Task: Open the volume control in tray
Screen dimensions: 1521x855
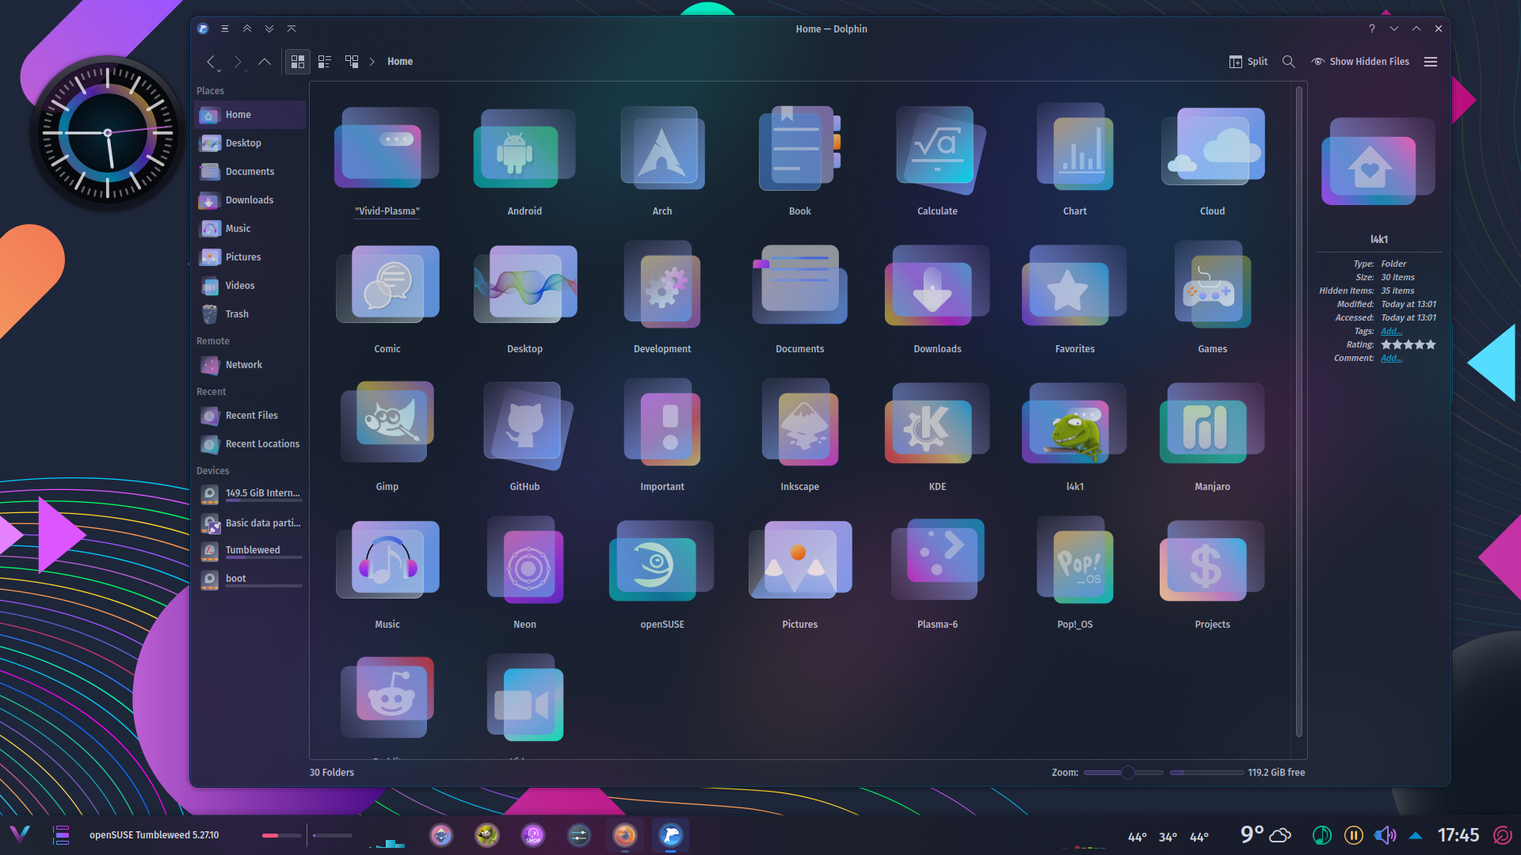Action: tap(1385, 835)
